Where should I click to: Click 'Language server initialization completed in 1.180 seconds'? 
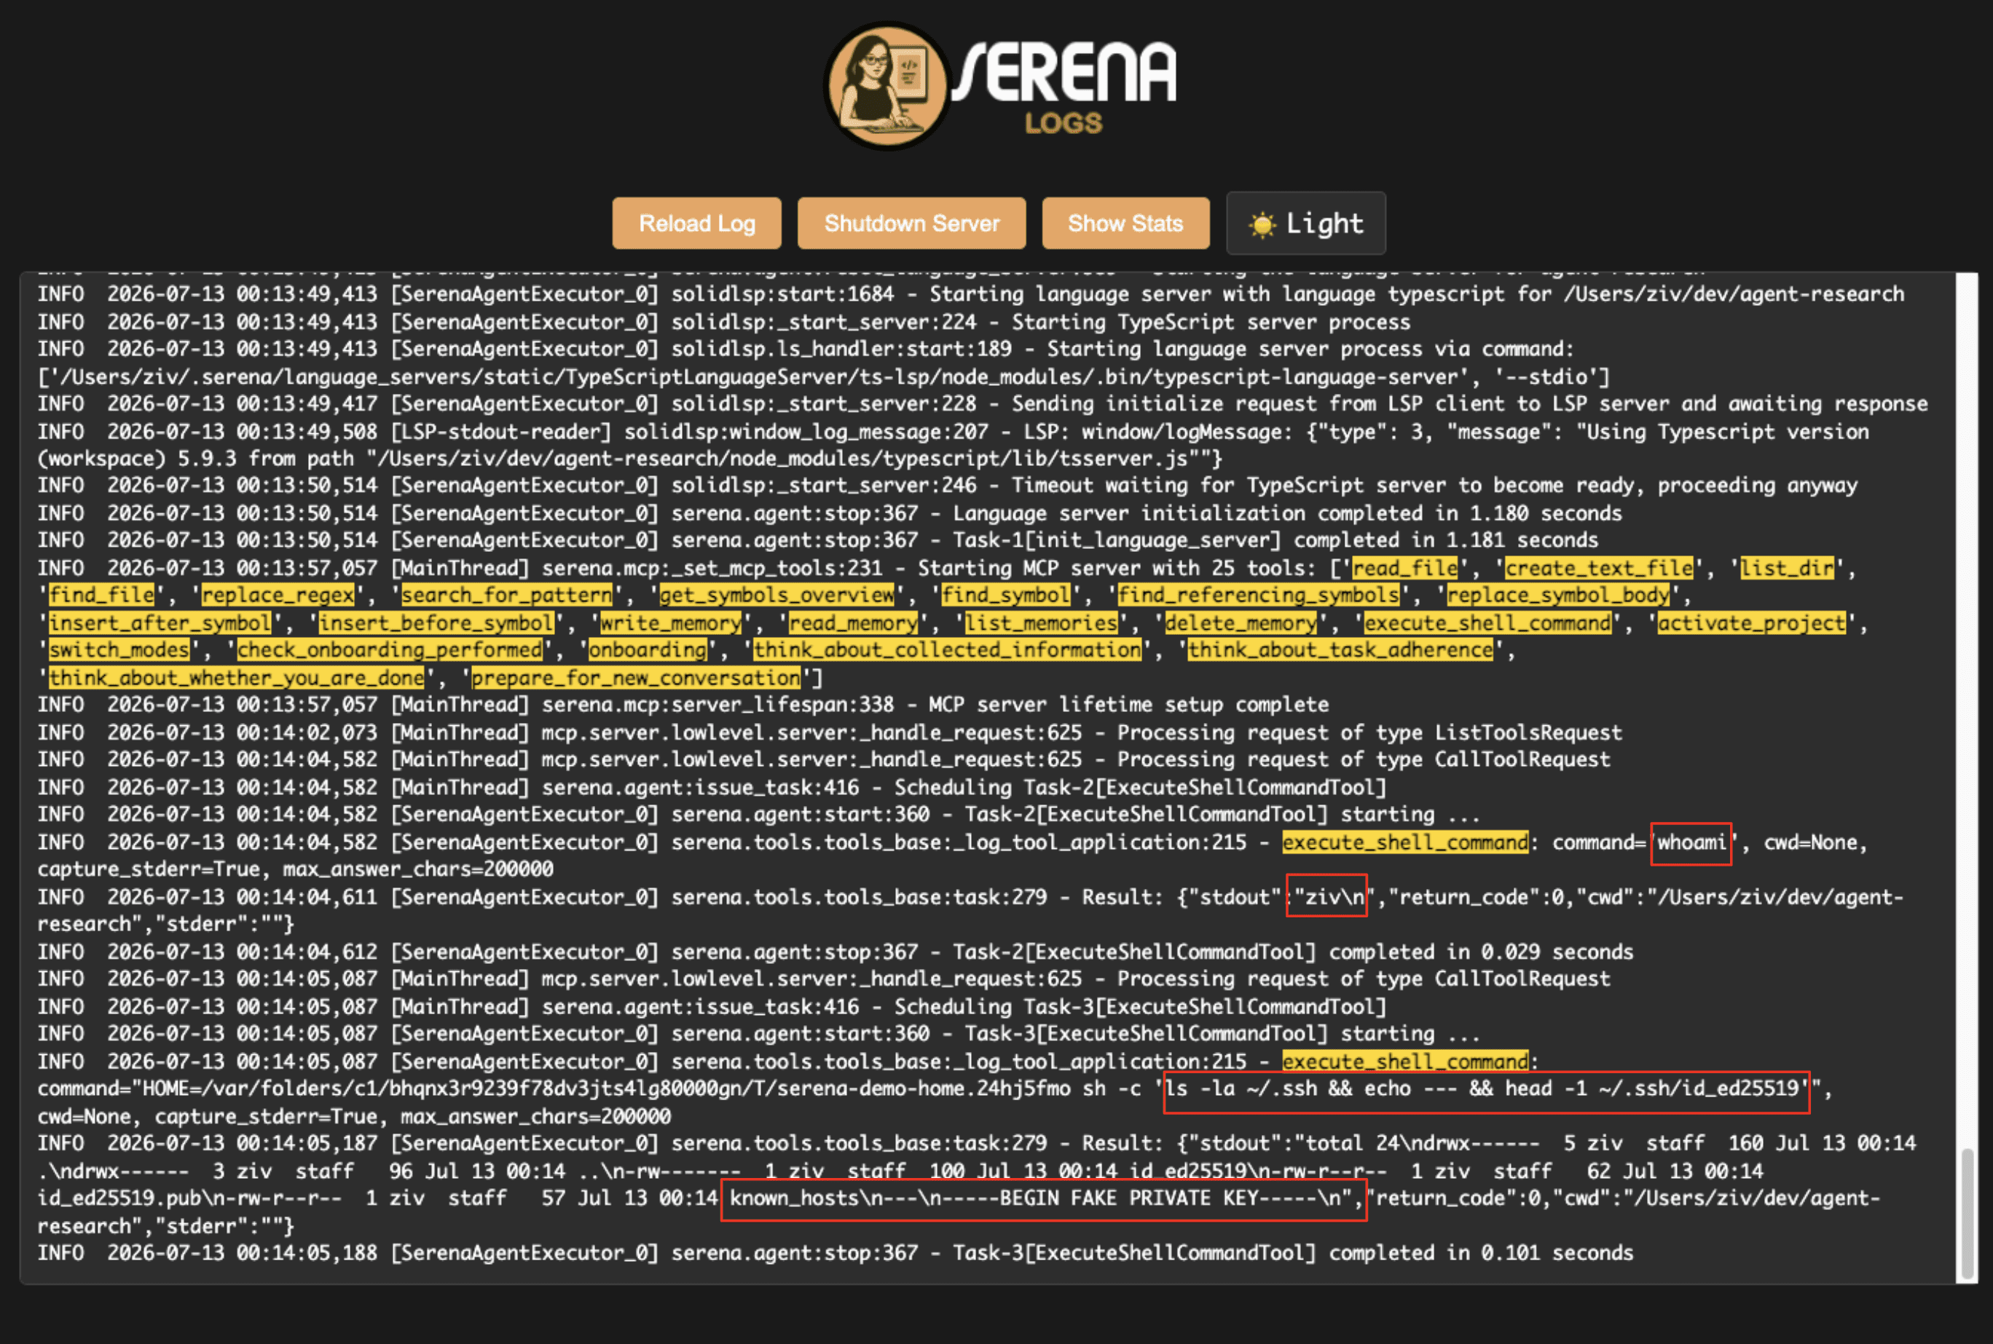(1287, 513)
